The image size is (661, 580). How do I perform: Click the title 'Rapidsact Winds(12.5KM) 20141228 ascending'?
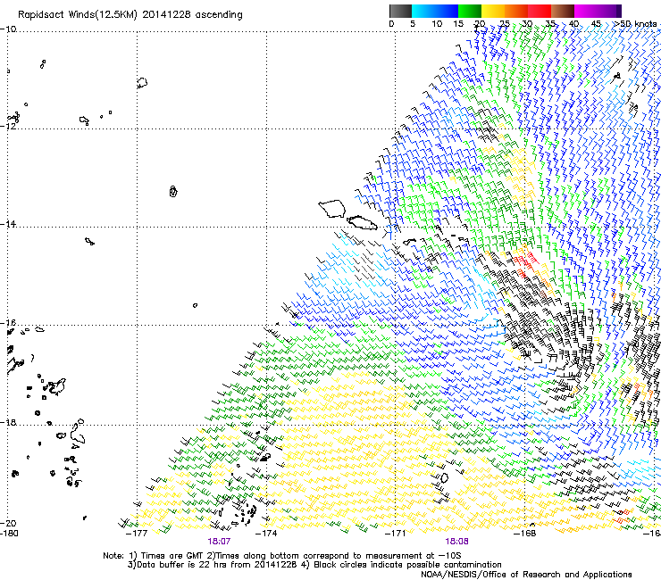point(130,15)
